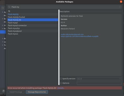Open the help question mark button
The width and height of the screenshot is (124, 96).
coord(3,91)
